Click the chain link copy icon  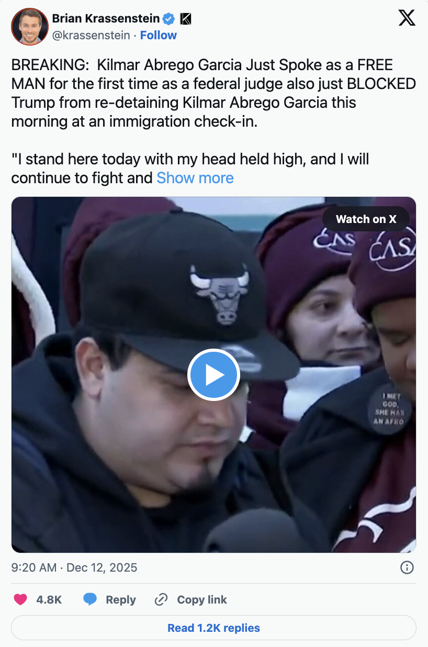161,599
